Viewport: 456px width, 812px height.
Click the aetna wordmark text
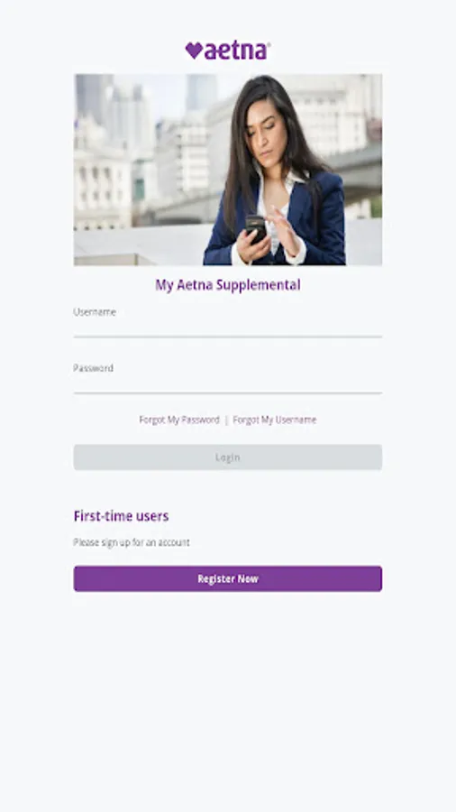pyautogui.click(x=236, y=51)
